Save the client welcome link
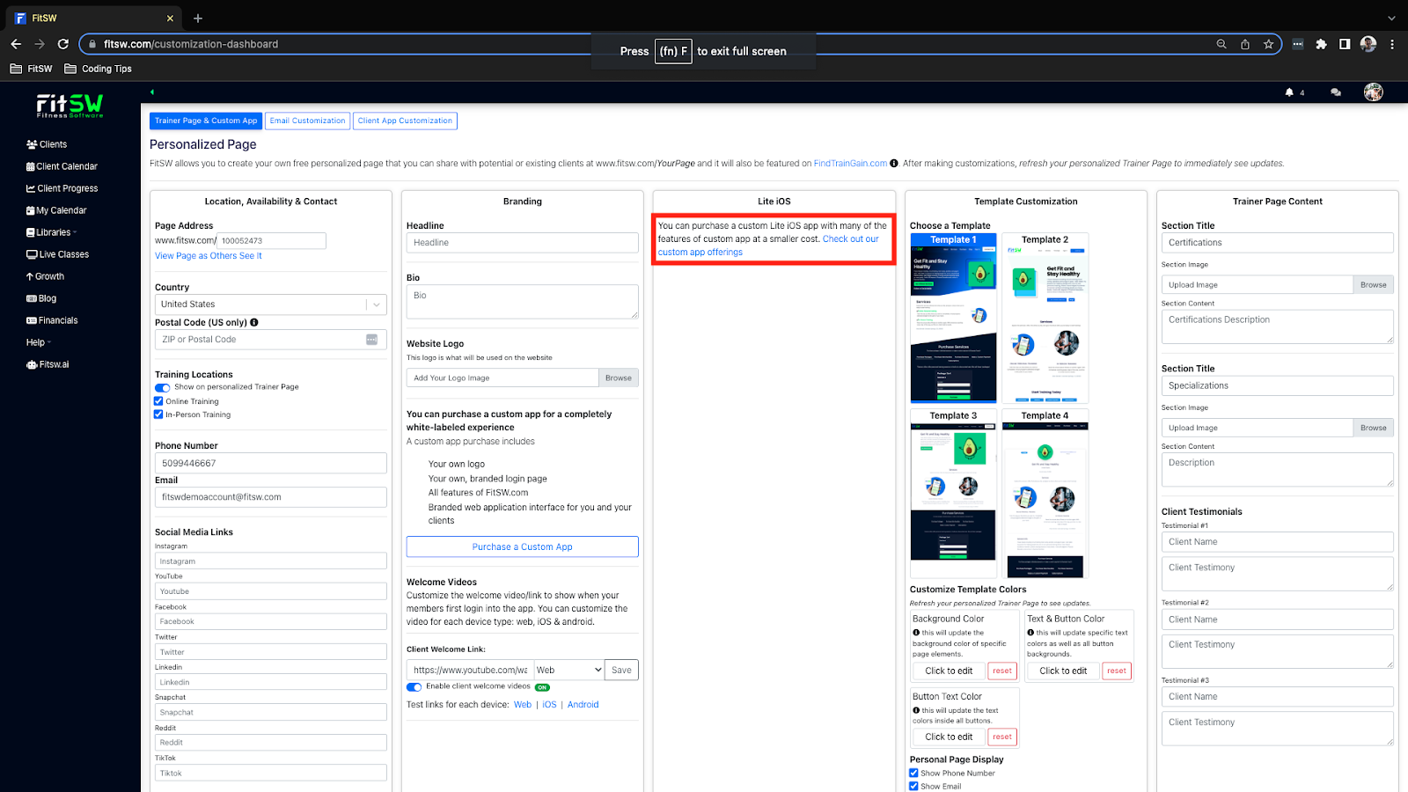The width and height of the screenshot is (1408, 792). [621, 670]
